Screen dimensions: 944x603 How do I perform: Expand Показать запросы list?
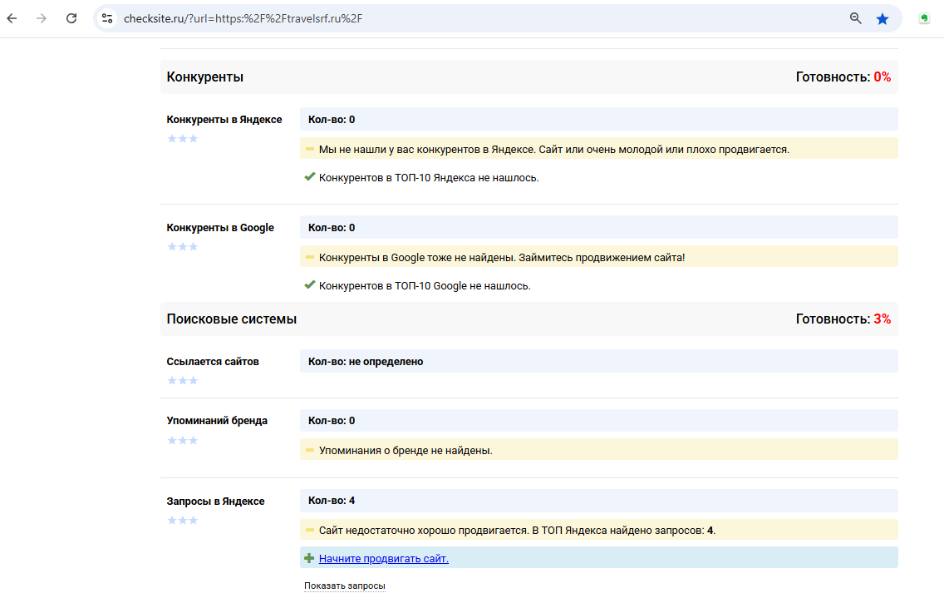[344, 586]
